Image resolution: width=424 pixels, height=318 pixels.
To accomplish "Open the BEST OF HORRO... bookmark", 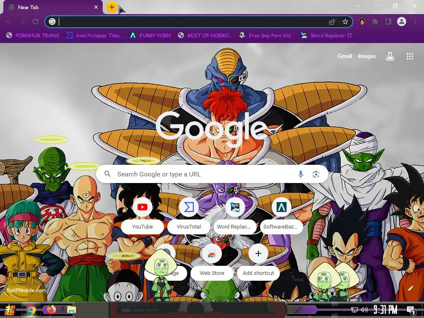I will click(205, 36).
